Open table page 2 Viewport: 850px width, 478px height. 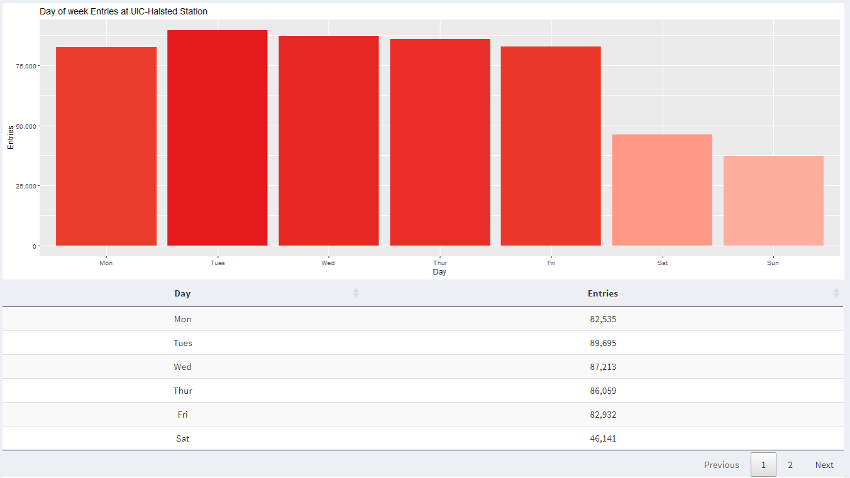pos(790,465)
